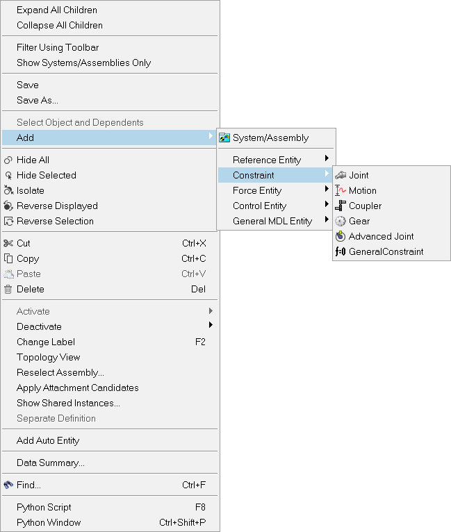This screenshot has height=532, width=451.
Task: Click the Advanced Joint icon
Action: tap(341, 236)
